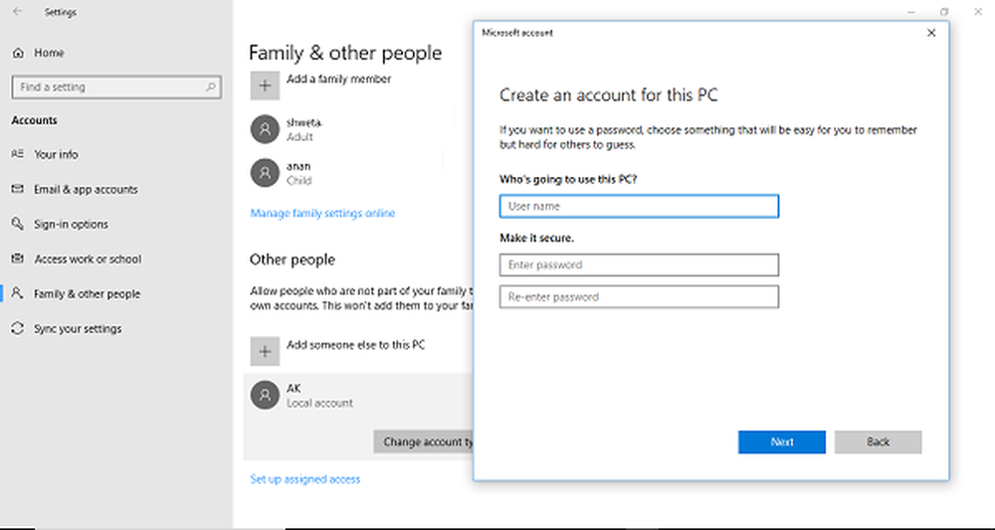Open Sign-in options page
This screenshot has height=530, width=995.
[x=71, y=225]
